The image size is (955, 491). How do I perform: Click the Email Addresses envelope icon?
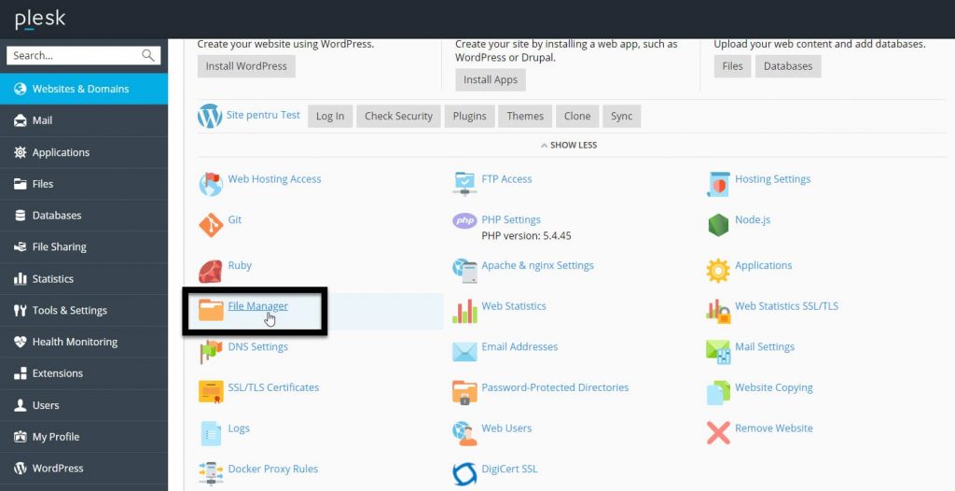(464, 351)
